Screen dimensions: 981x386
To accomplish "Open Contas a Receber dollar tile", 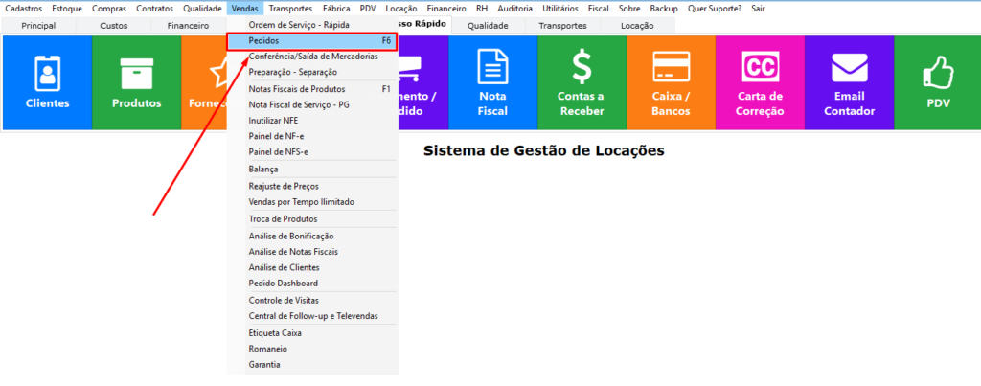I will (582, 82).
